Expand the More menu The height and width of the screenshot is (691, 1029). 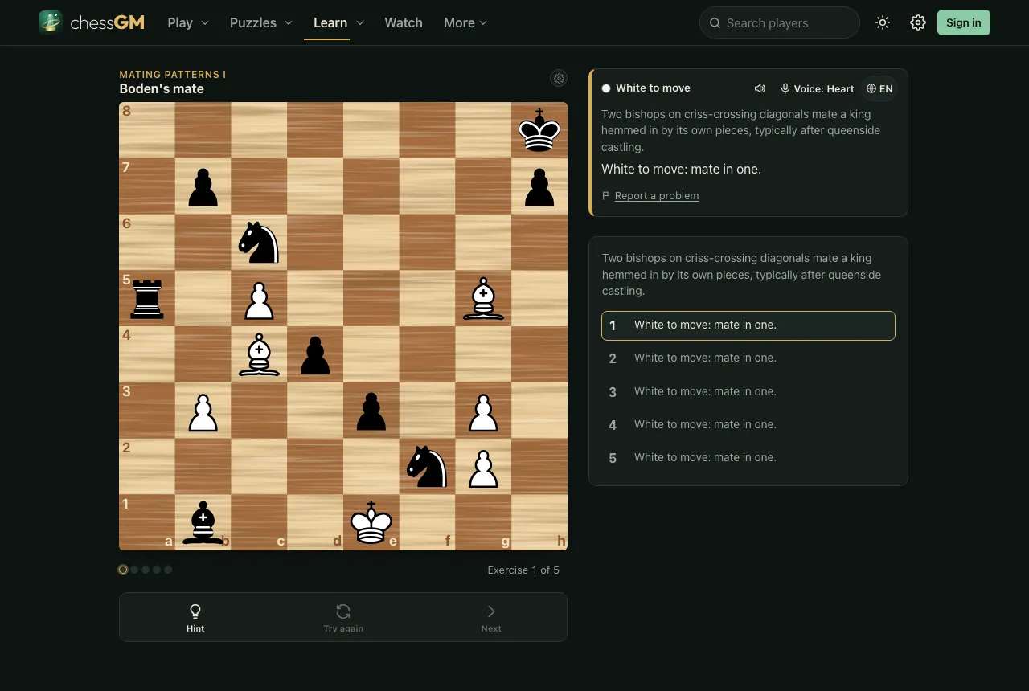(x=465, y=22)
